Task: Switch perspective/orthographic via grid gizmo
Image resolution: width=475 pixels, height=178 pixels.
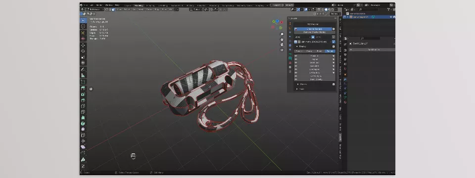Action: point(282,50)
